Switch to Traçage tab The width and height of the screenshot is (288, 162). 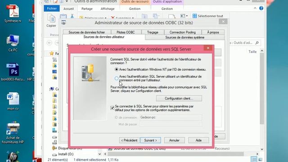coord(153,32)
